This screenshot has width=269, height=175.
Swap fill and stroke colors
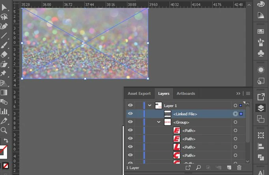[x=6, y=140]
